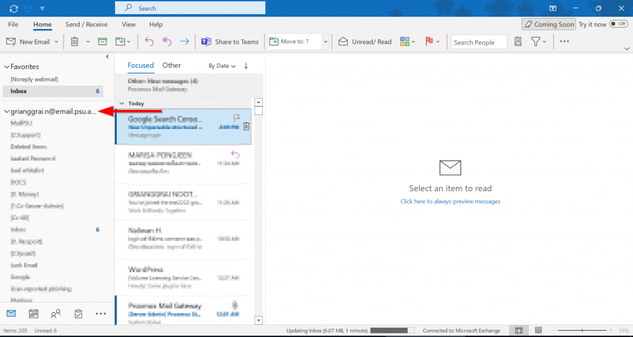This screenshot has height=337, width=633.
Task: Click the Search People field
Action: [x=479, y=42]
